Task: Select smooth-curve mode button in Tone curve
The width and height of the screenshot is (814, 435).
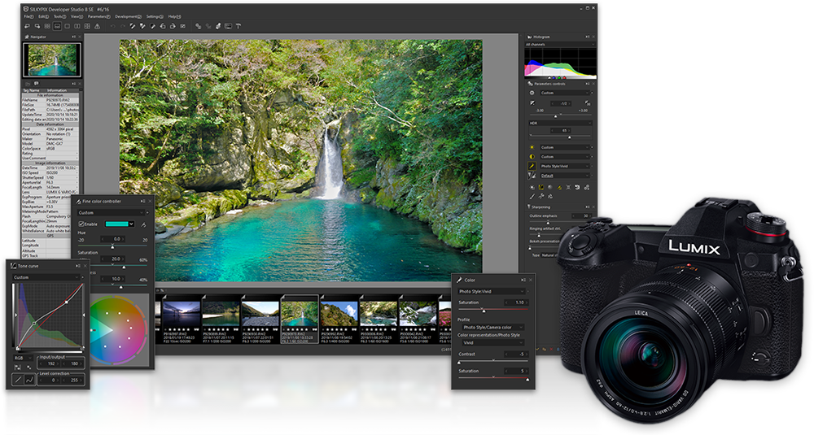Action: pos(29,380)
